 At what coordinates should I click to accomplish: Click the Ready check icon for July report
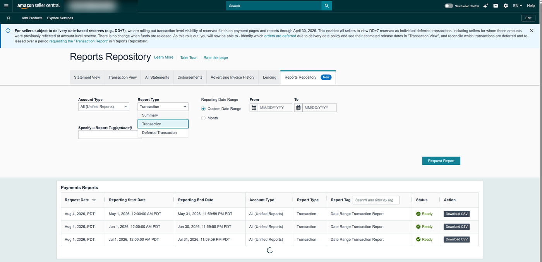[418, 239]
